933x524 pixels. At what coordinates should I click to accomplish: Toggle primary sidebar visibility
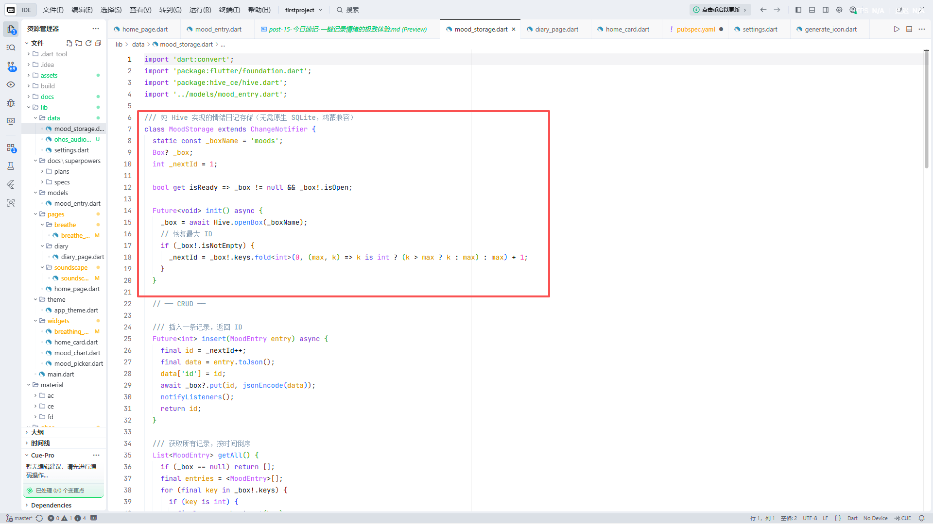point(798,10)
